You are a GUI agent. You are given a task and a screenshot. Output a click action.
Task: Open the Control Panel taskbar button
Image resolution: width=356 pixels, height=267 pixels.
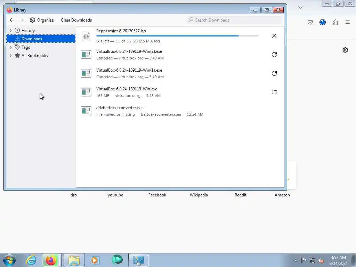(139, 260)
